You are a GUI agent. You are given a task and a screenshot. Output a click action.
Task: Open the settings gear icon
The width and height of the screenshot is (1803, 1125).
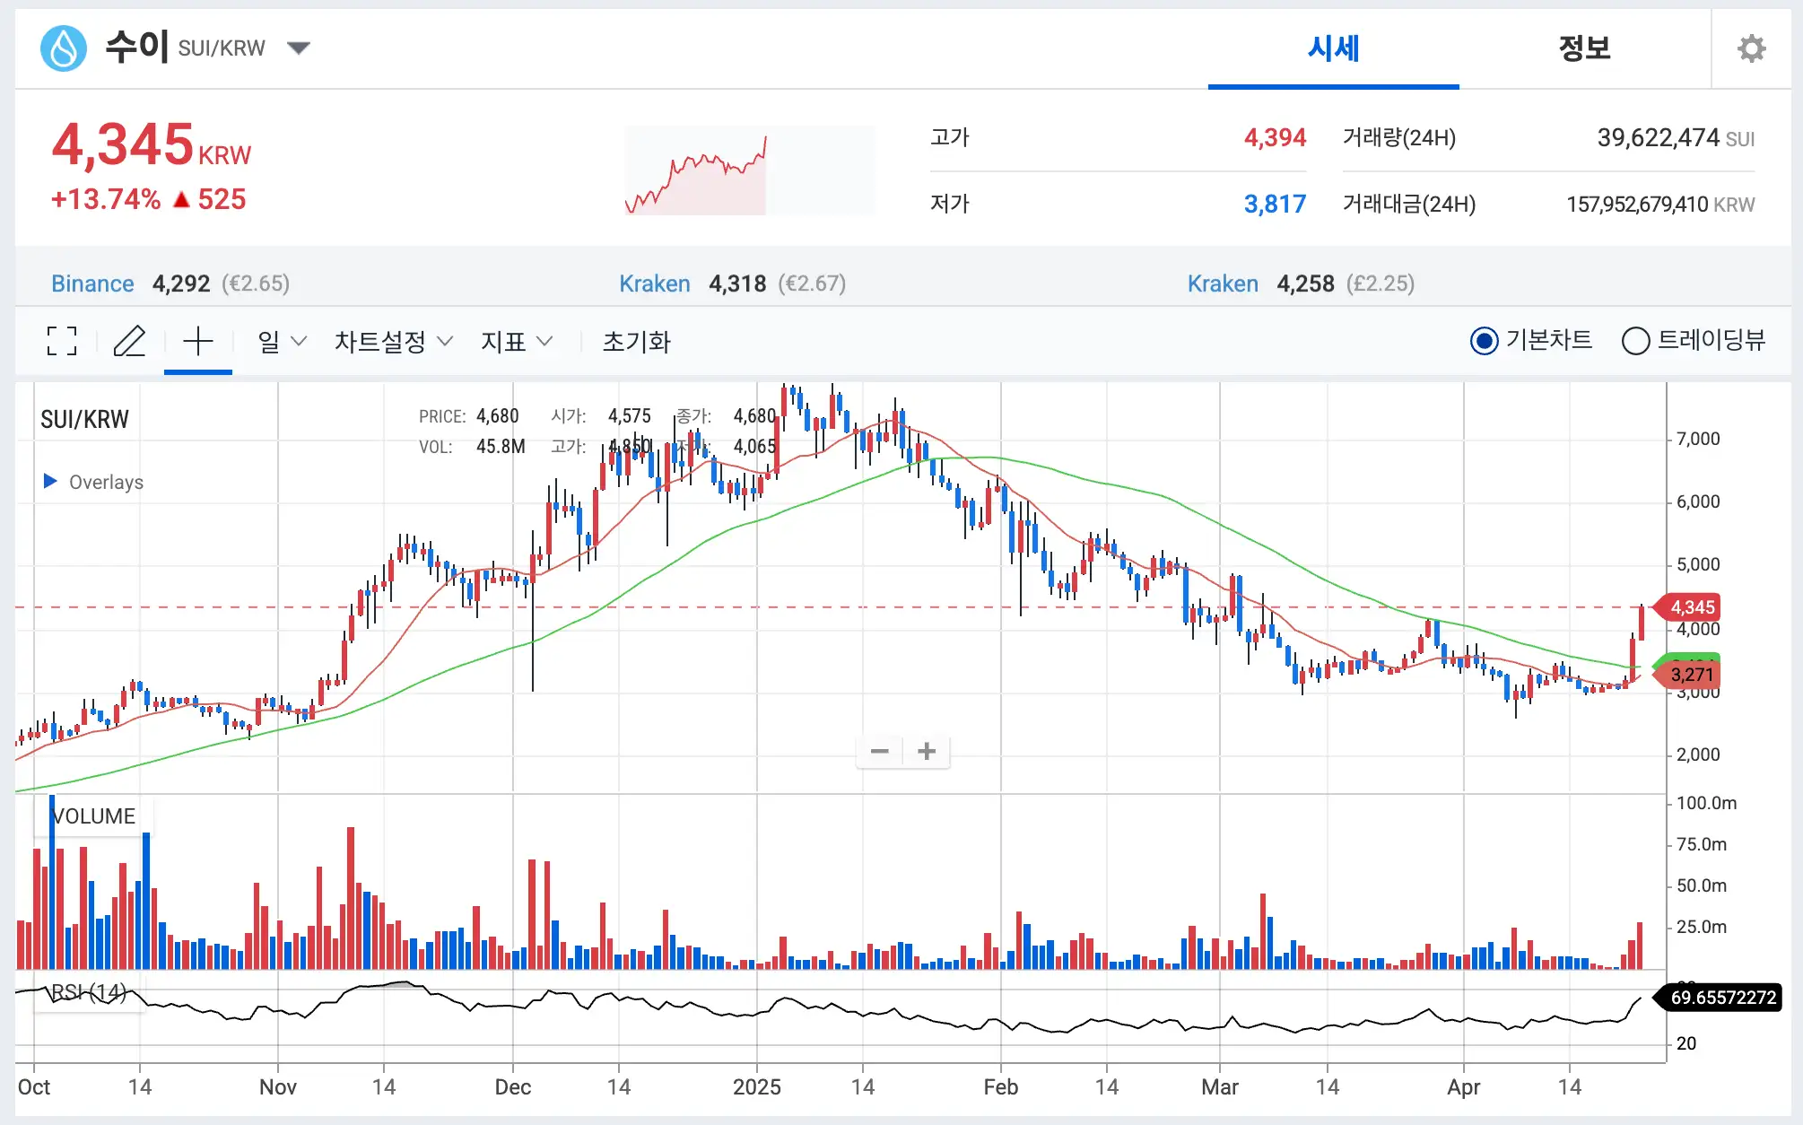pyautogui.click(x=1751, y=48)
